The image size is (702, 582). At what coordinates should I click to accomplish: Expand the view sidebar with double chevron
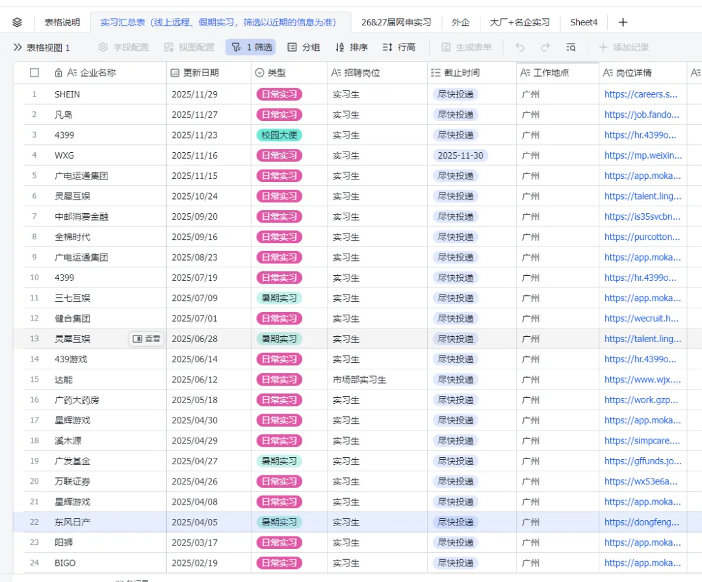point(18,47)
